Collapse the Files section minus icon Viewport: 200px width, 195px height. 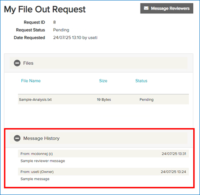[17, 63]
